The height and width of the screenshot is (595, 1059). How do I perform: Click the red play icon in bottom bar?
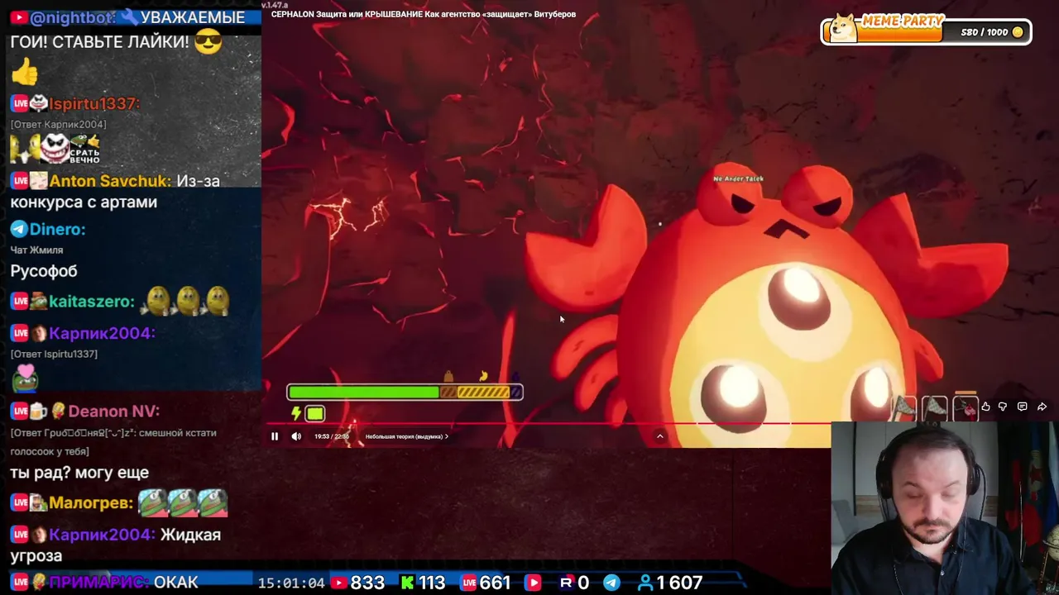click(x=534, y=583)
